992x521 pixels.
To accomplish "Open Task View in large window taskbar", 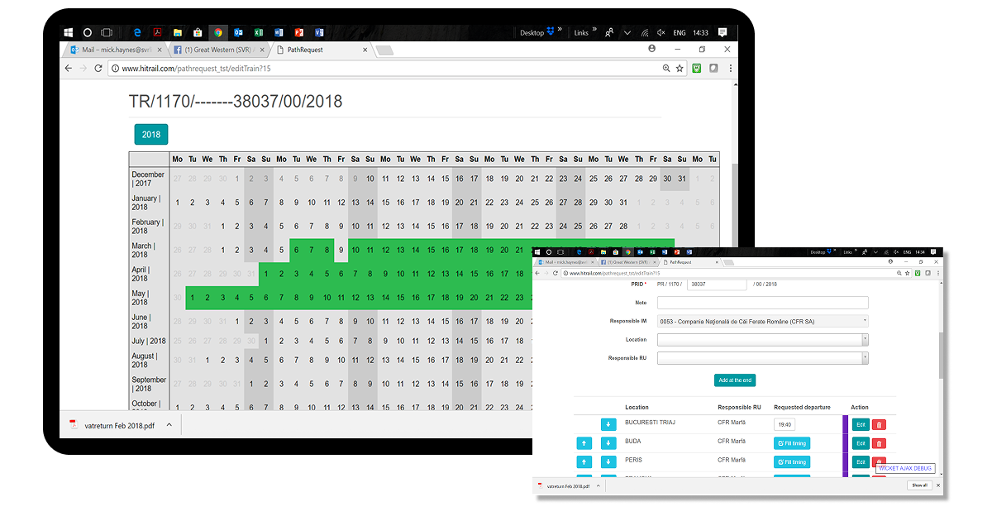I will pyautogui.click(x=107, y=32).
